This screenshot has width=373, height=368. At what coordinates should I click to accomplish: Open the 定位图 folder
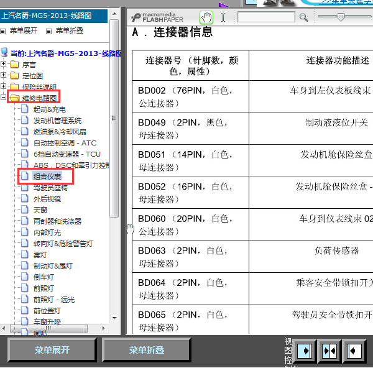coord(32,76)
